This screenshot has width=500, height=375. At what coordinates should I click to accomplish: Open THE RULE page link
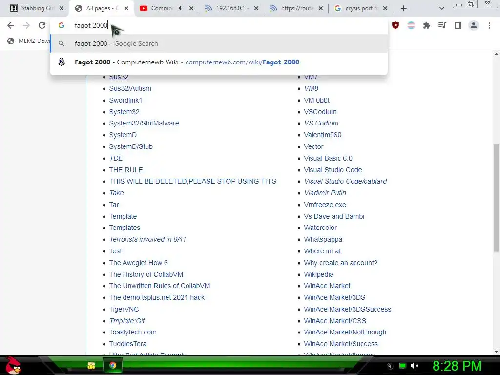click(x=126, y=170)
